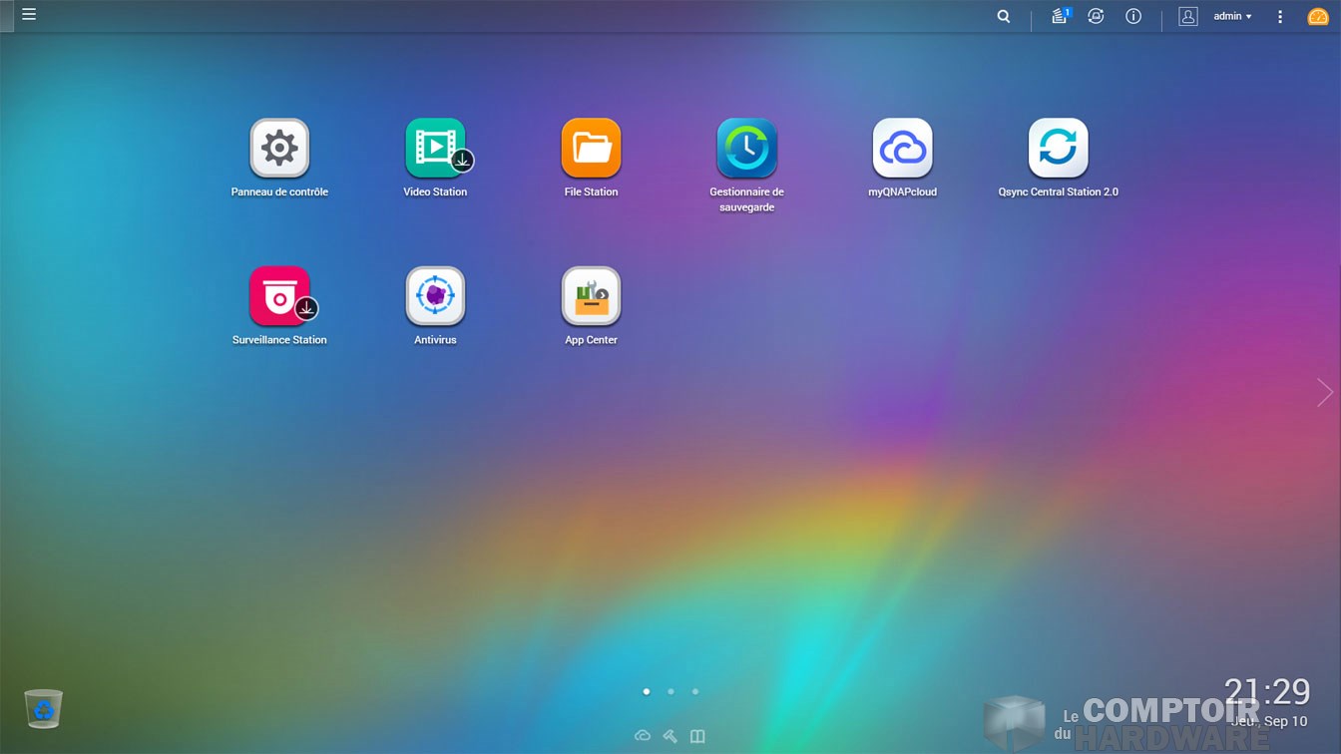Open App Center
Image resolution: width=1341 pixels, height=754 pixels.
[591, 296]
